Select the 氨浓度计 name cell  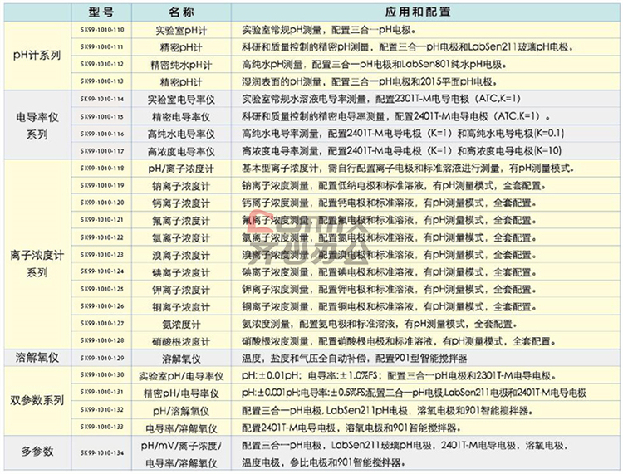(x=181, y=324)
